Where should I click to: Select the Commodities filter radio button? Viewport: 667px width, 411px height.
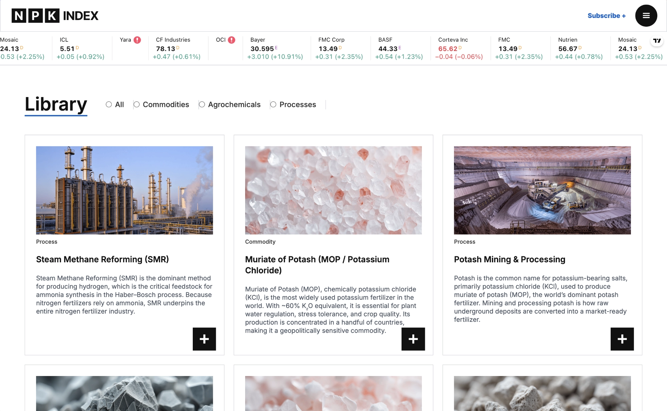[x=136, y=104]
